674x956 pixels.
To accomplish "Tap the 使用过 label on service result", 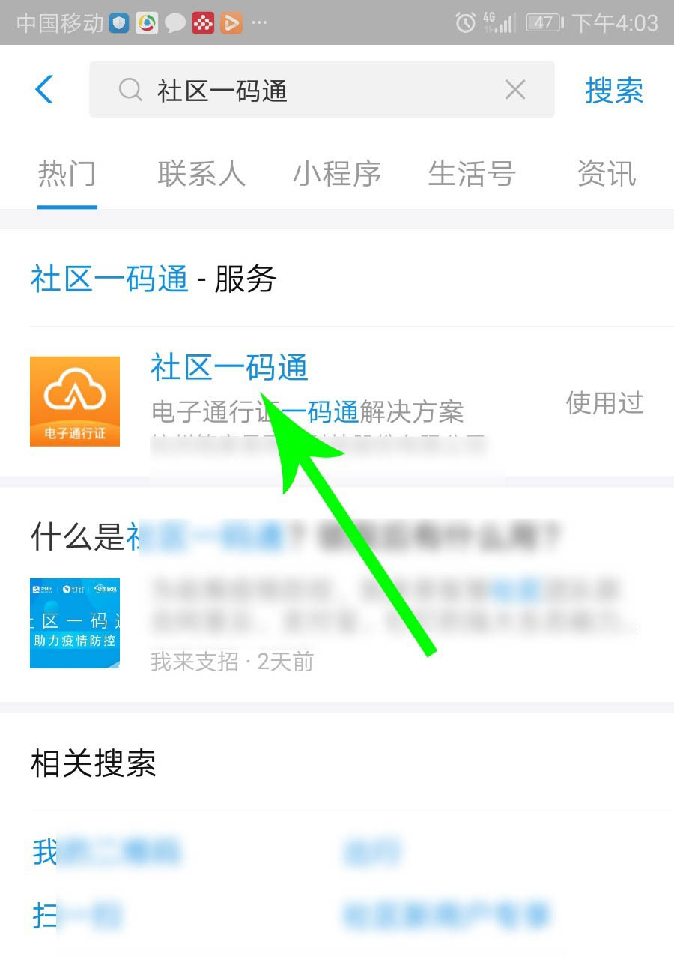I will [x=604, y=402].
